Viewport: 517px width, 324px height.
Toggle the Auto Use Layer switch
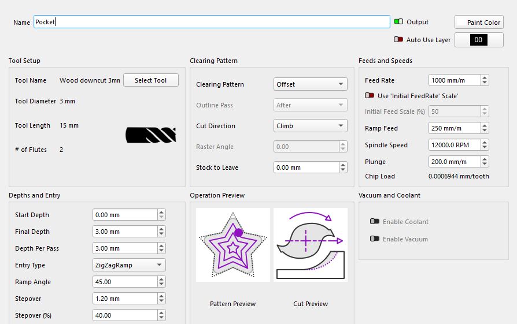click(x=398, y=40)
